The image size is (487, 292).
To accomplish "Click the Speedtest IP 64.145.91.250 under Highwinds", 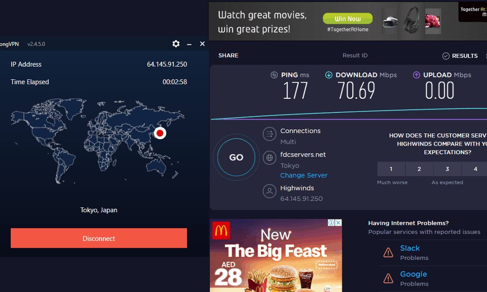I will pos(301,199).
